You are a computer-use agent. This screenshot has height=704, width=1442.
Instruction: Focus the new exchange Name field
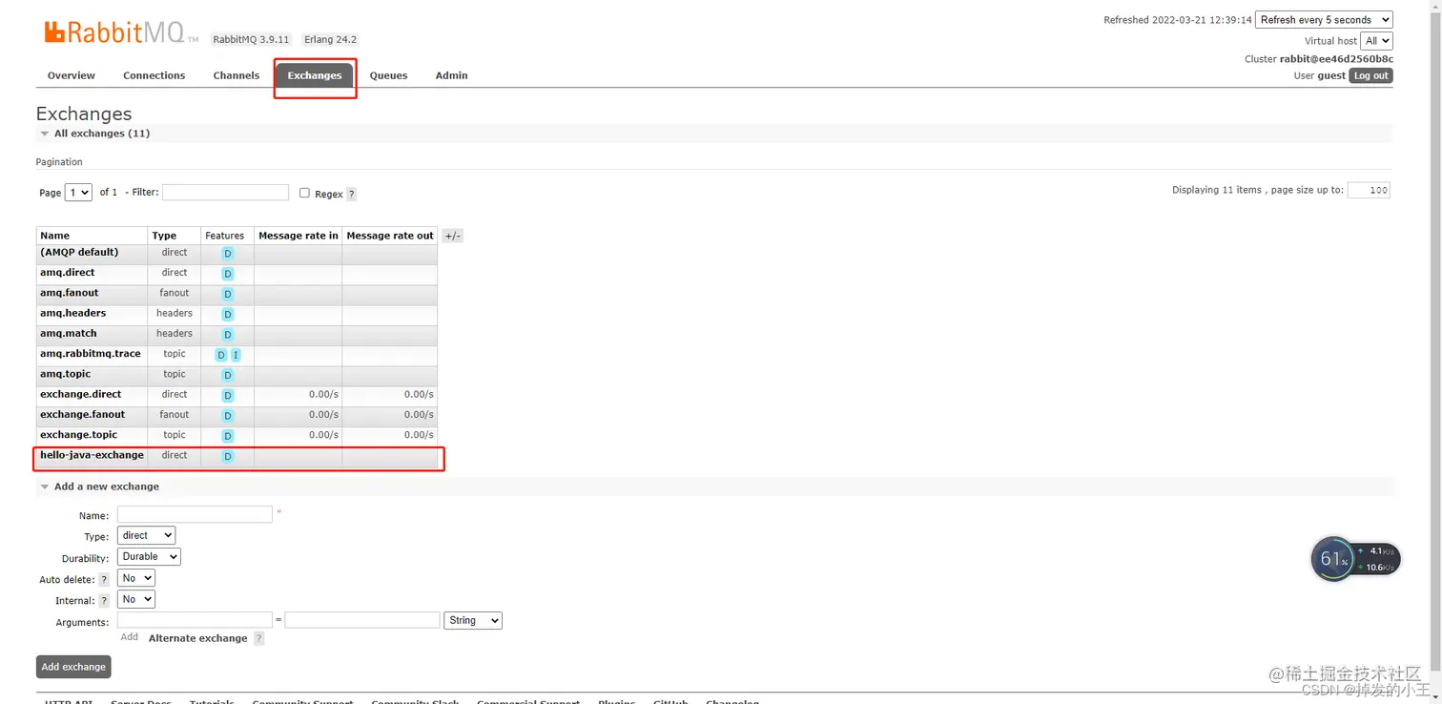(x=195, y=514)
